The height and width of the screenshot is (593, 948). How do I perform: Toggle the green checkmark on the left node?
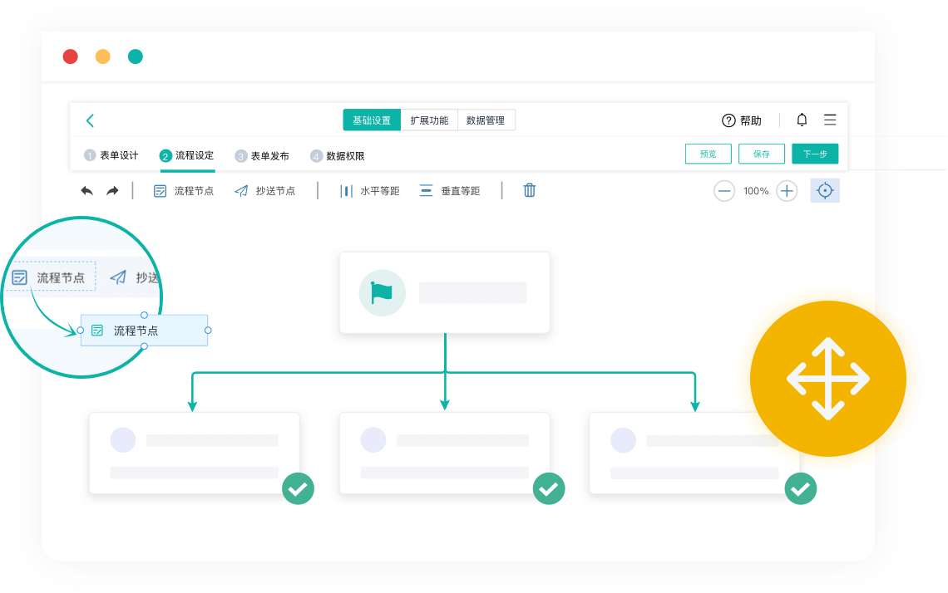point(298,490)
